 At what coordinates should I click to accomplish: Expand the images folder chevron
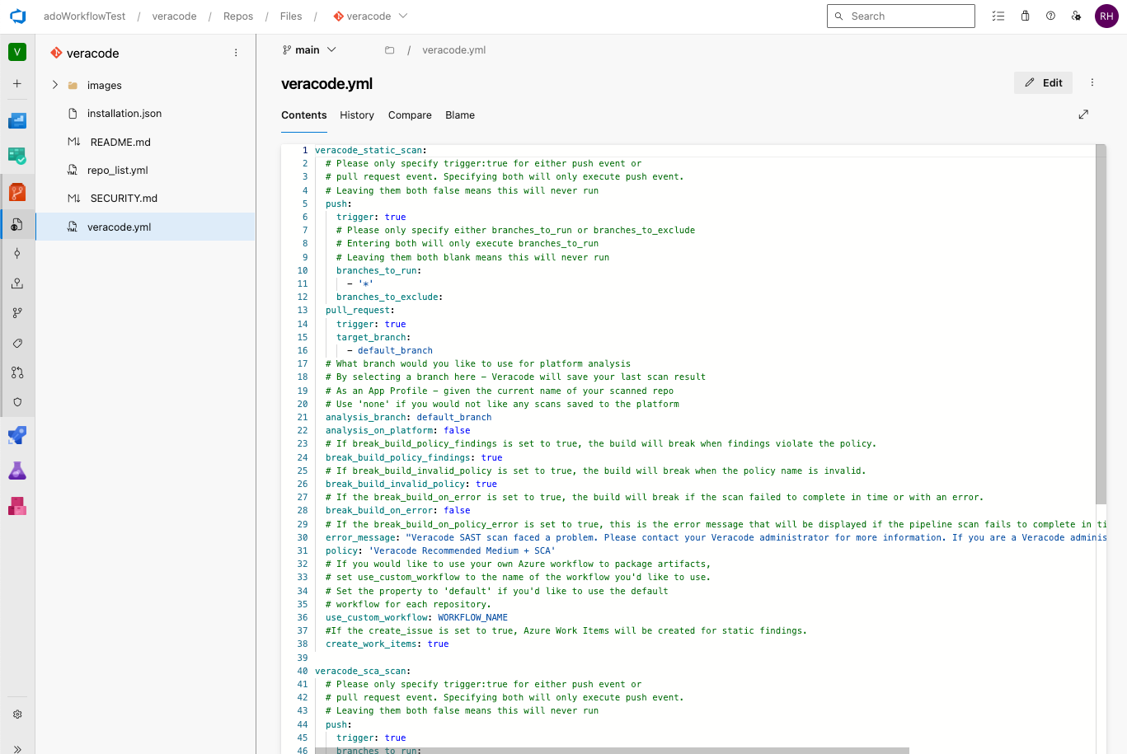[55, 85]
